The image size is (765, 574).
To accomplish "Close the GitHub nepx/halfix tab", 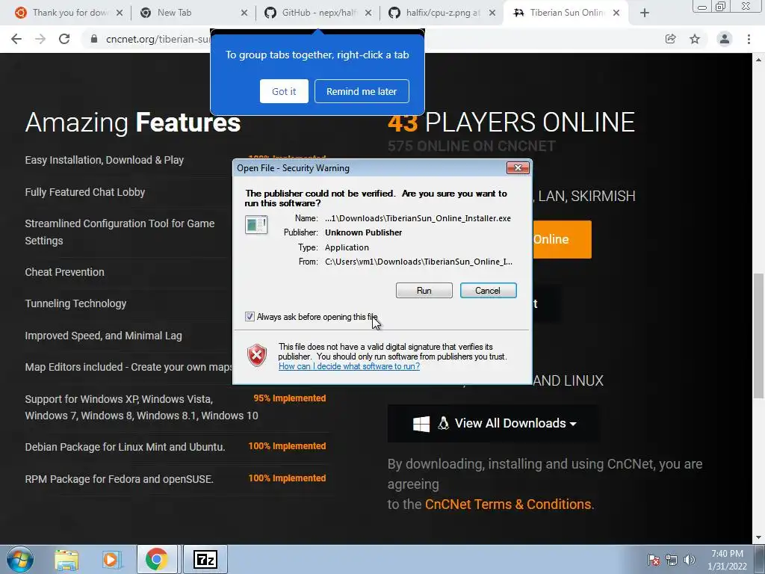I will point(368,13).
